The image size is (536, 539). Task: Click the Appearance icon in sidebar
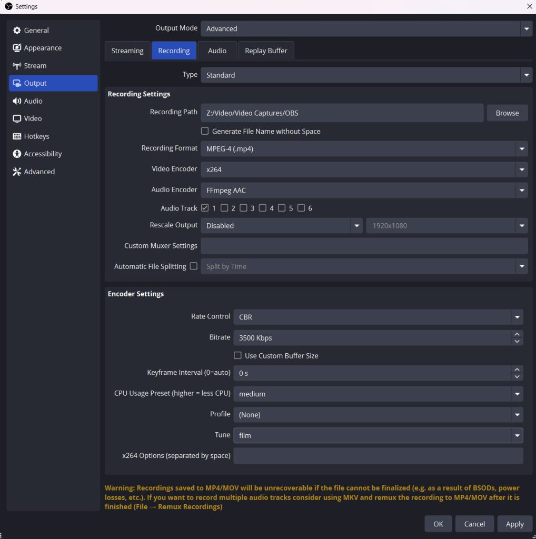click(x=17, y=48)
